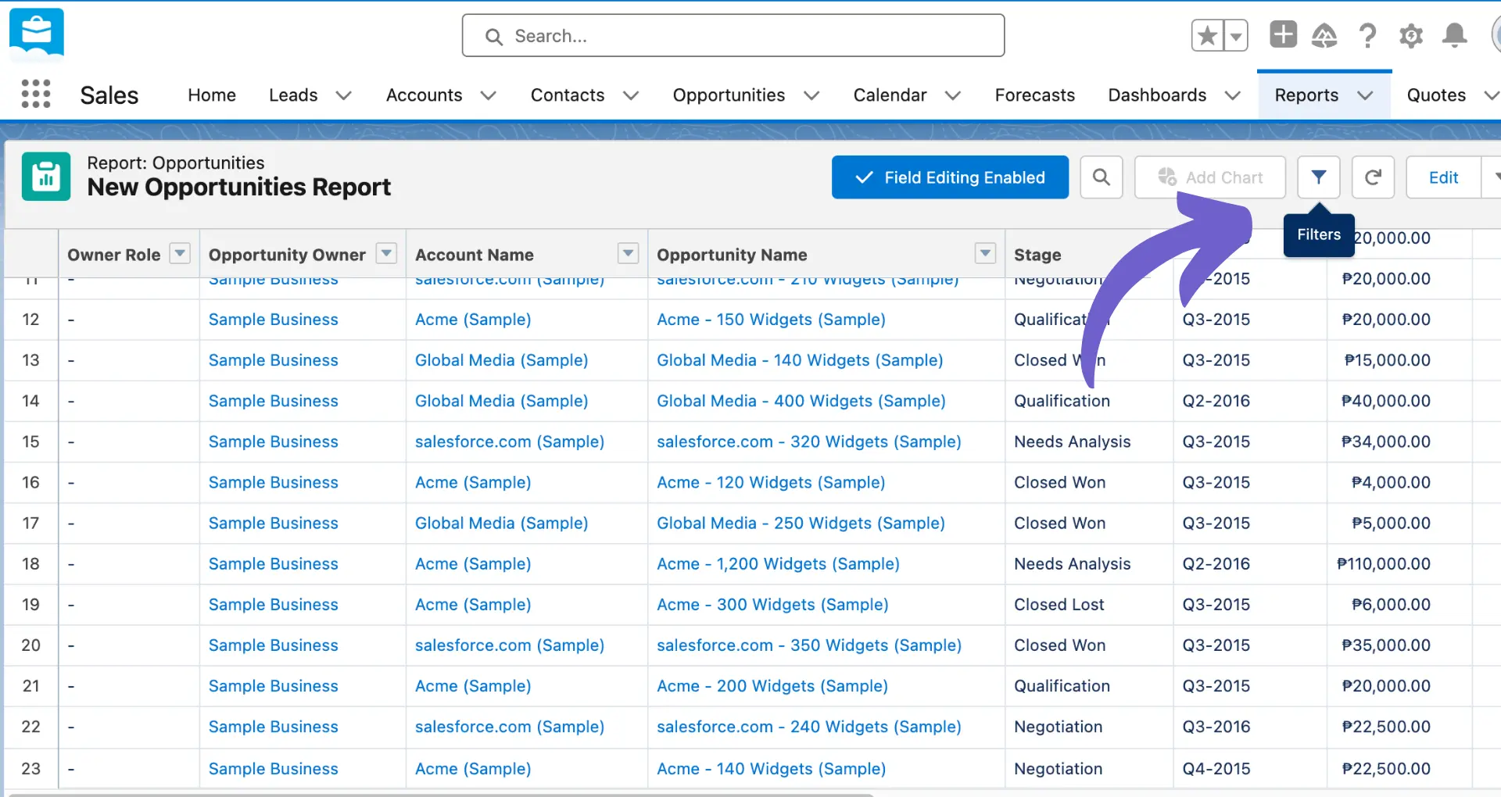Image resolution: width=1501 pixels, height=797 pixels.
Task: Open Acme - 150 Widgets (Sample) opportunity
Action: [771, 320]
